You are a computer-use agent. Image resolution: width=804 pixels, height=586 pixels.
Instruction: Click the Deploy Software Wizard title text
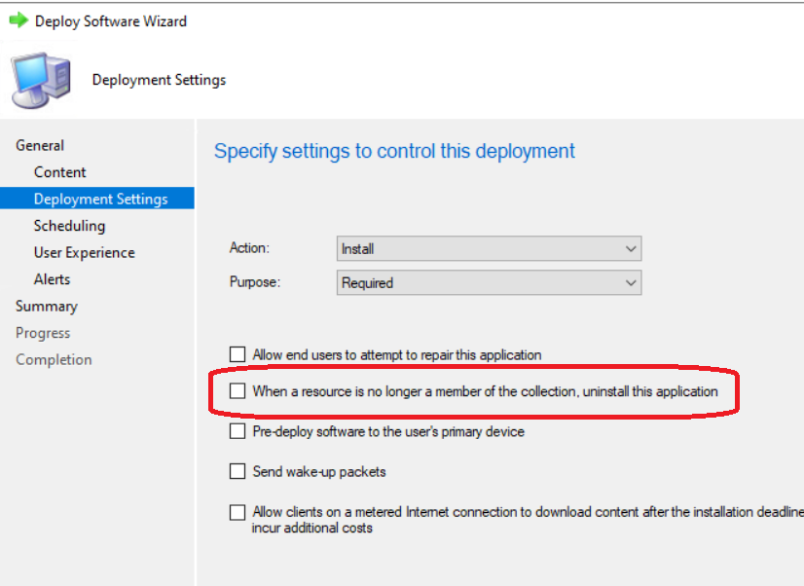point(111,20)
